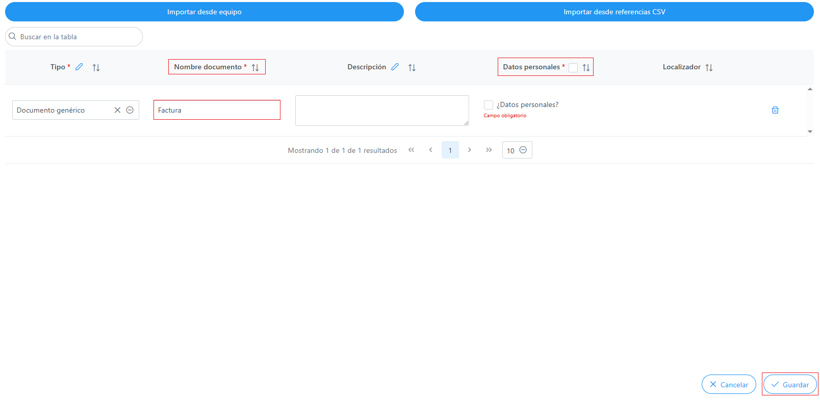Tick the ¿Datos personales? checkbox in row

tap(489, 105)
